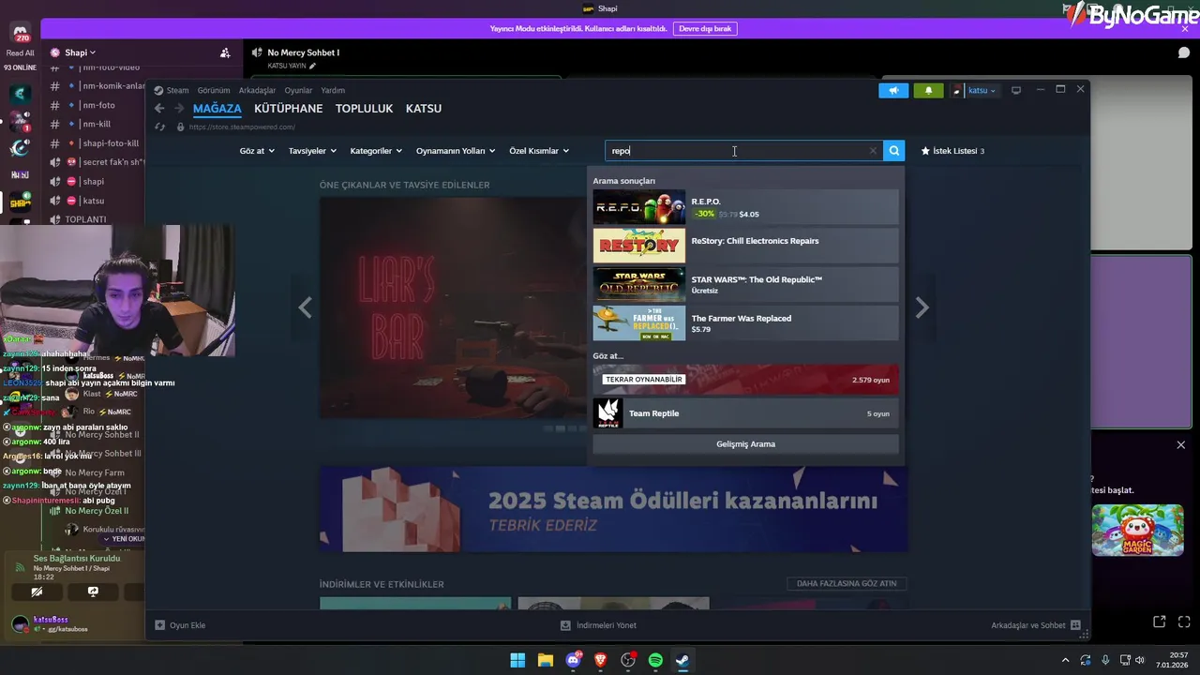Click the pop-out icon at Discord's bottom right
Viewport: 1200px width, 675px height.
pyautogui.click(x=1160, y=622)
